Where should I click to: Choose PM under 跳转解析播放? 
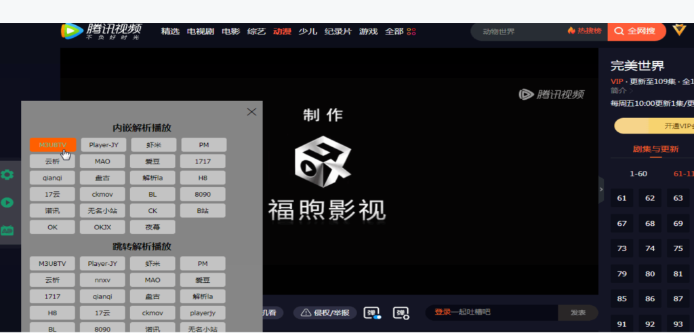pyautogui.click(x=203, y=263)
